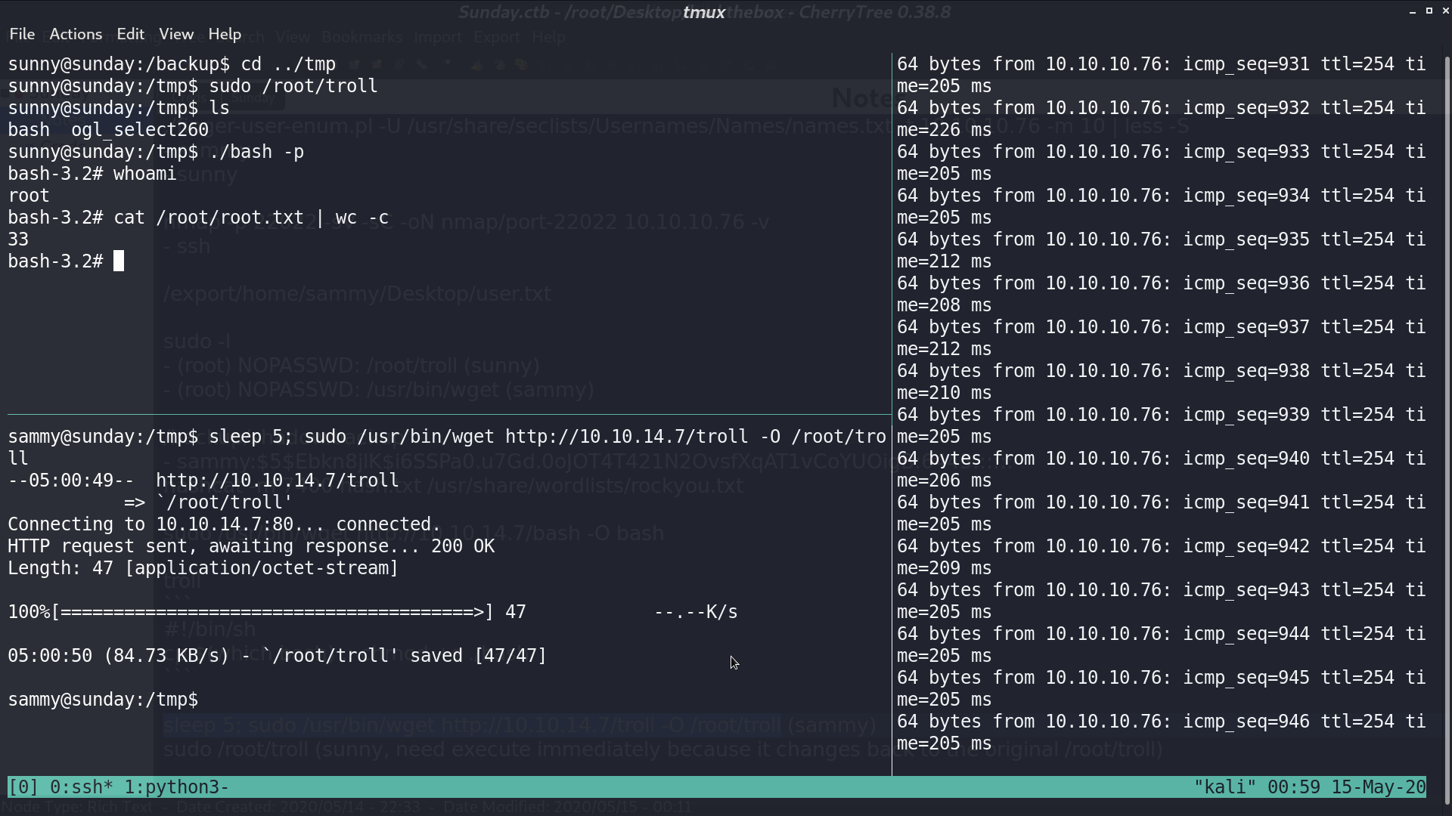This screenshot has height=816, width=1452.
Task: Click the '/root/troll' saved [47/47] line
Action: click(x=278, y=656)
